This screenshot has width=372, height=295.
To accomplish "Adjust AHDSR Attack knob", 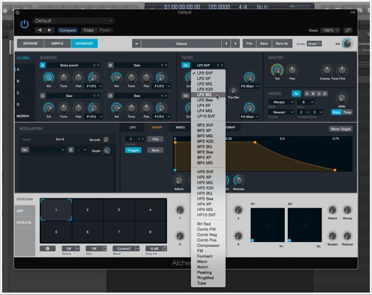I will (179, 180).
